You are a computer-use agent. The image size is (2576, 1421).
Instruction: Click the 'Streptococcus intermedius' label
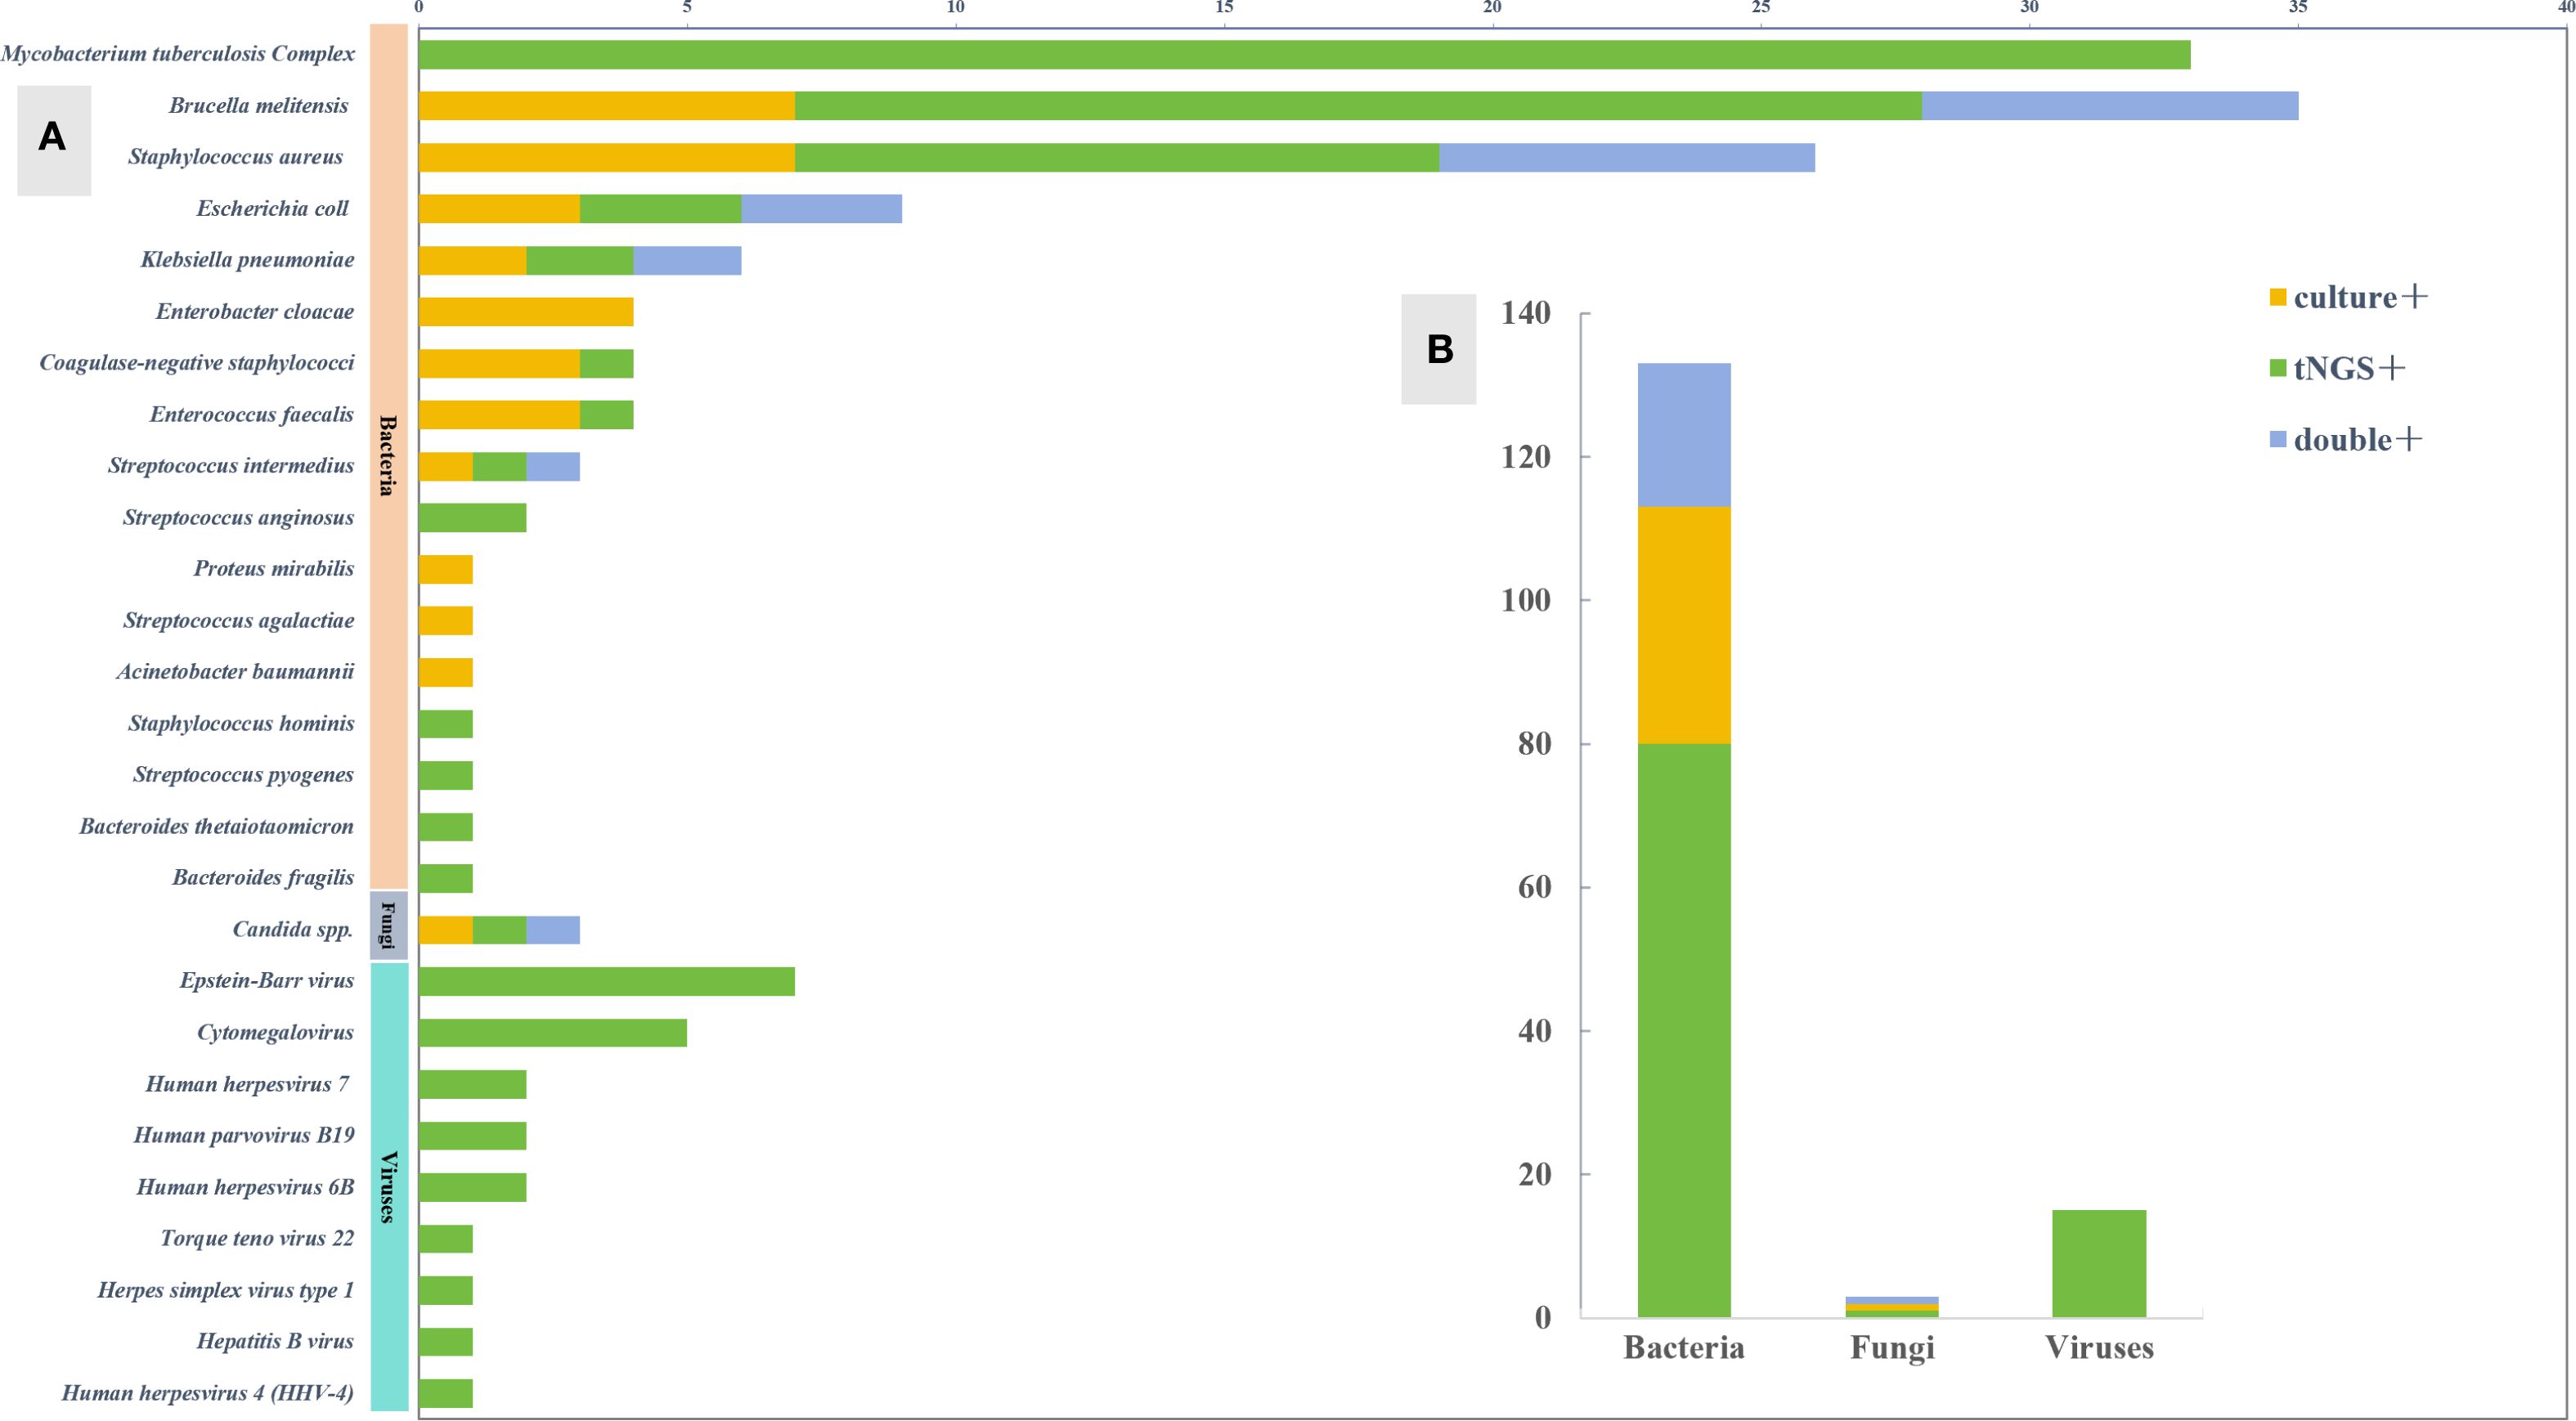pyautogui.click(x=231, y=466)
